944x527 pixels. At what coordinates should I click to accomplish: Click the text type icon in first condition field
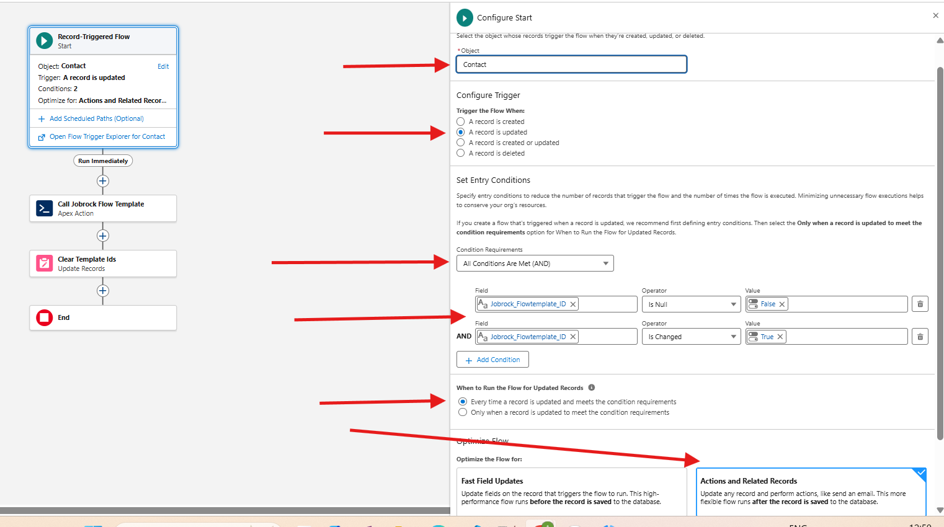pyautogui.click(x=483, y=304)
